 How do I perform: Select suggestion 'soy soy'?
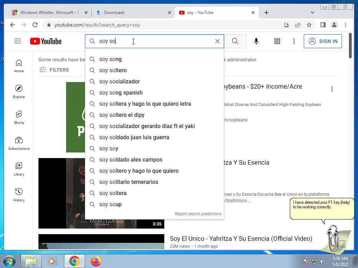[154, 149]
